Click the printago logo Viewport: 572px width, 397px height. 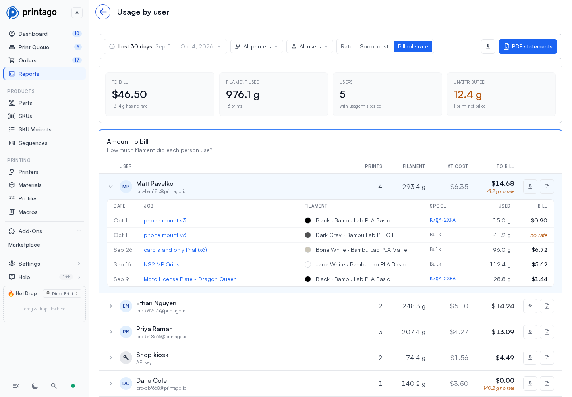coord(32,12)
